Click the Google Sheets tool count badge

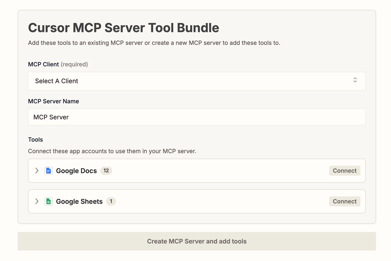pyautogui.click(x=111, y=202)
